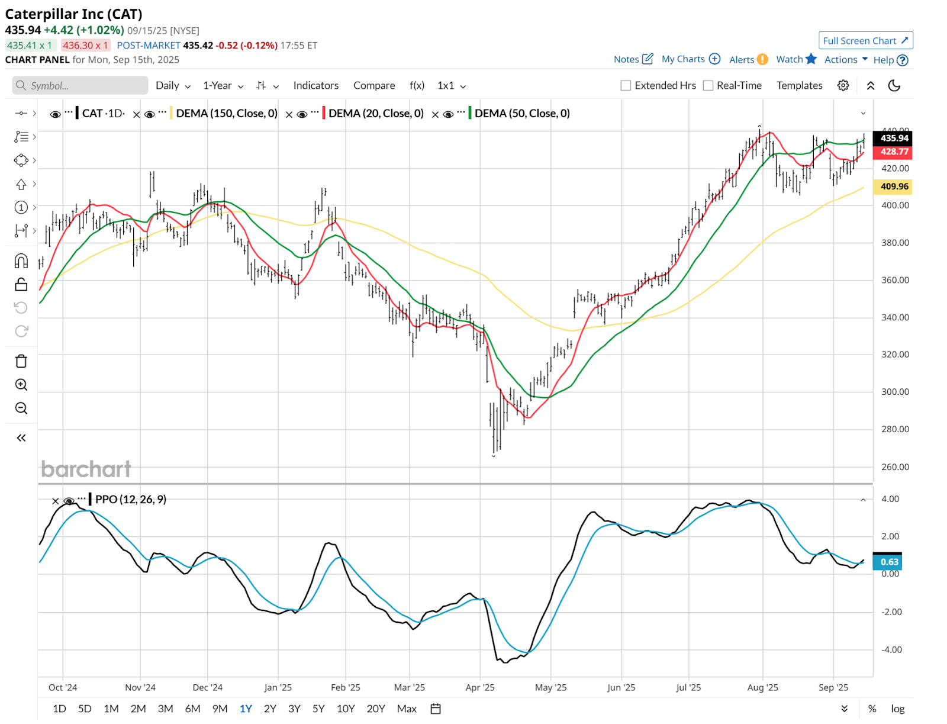Click the yellow DEMA 150 color marker

[x=171, y=113]
